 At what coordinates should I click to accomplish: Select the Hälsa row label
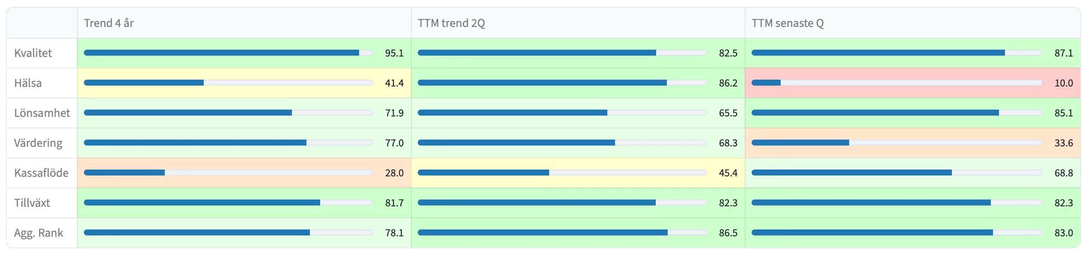click(28, 83)
